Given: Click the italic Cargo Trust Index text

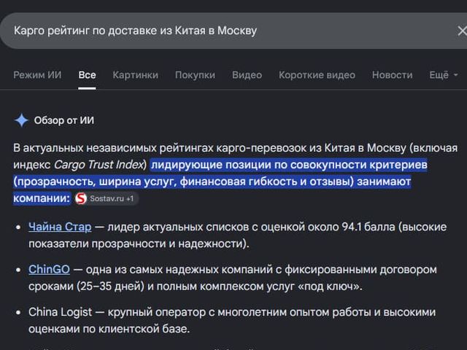Looking at the screenshot, I should pyautogui.click(x=99, y=165).
